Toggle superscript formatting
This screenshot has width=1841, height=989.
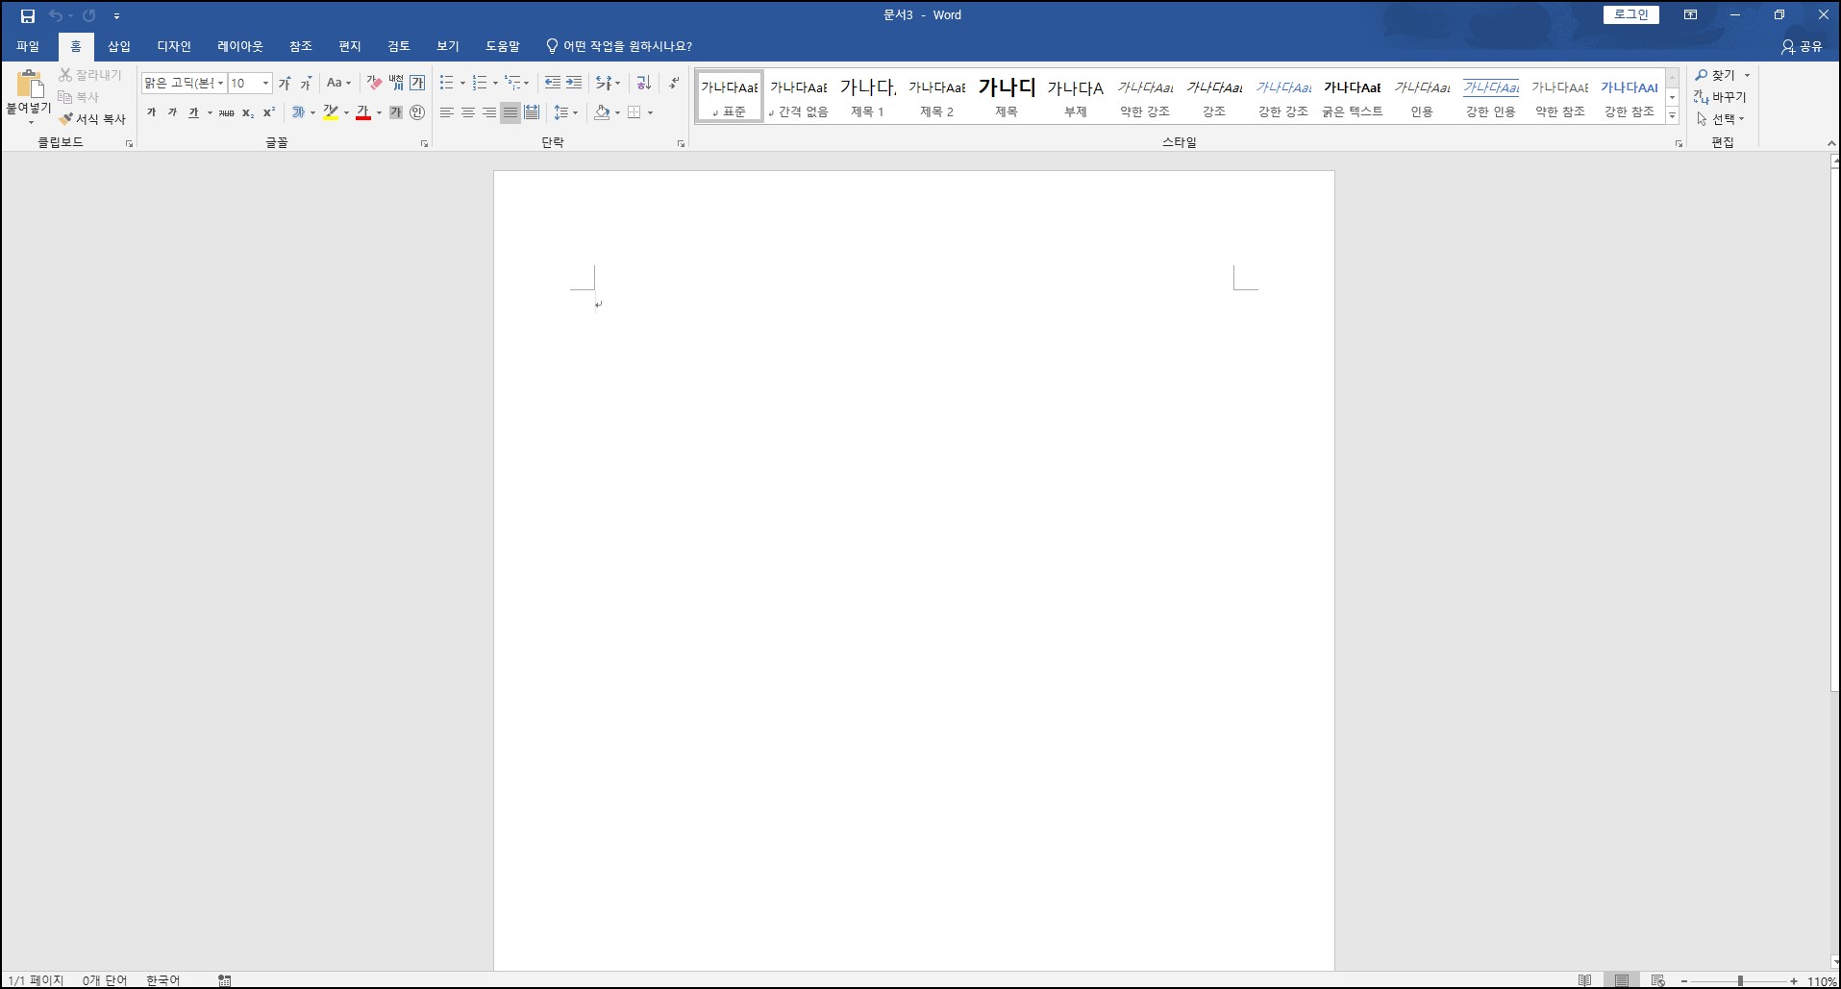(x=269, y=112)
